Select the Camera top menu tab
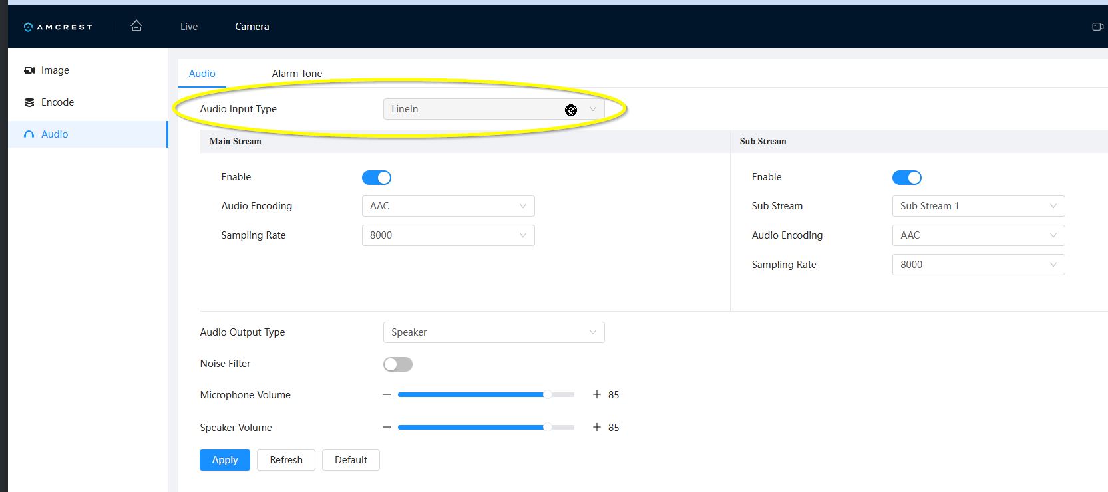The width and height of the screenshot is (1108, 492). tap(252, 27)
